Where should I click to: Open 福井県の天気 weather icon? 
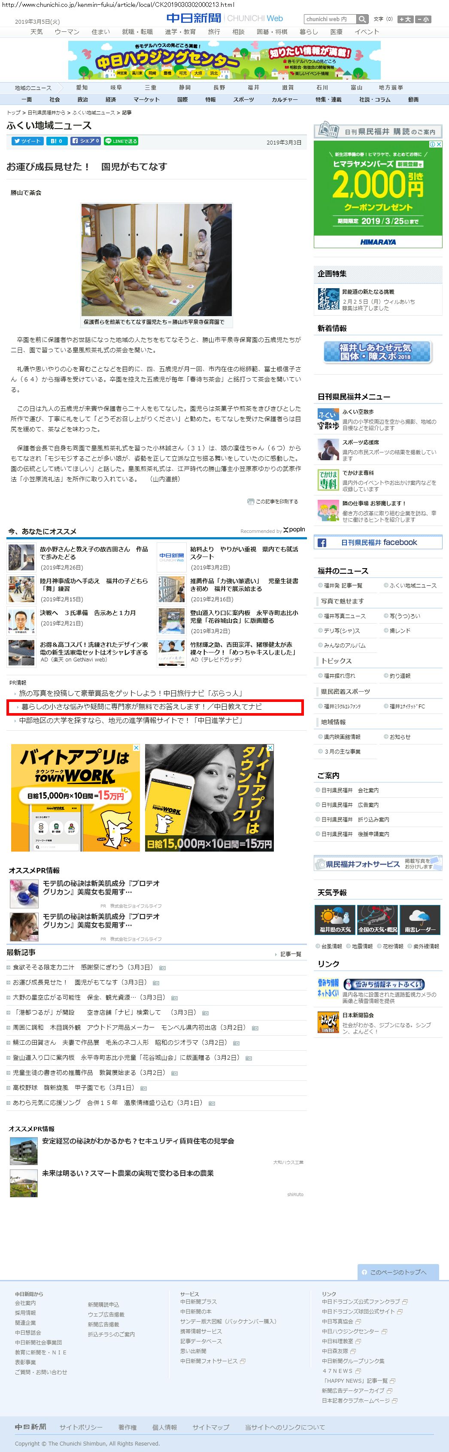click(x=335, y=920)
